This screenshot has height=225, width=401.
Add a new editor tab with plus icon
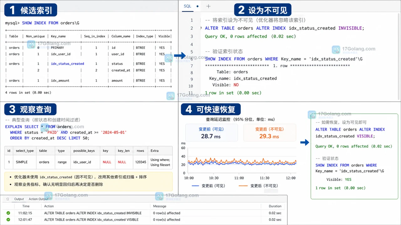pos(208,6)
